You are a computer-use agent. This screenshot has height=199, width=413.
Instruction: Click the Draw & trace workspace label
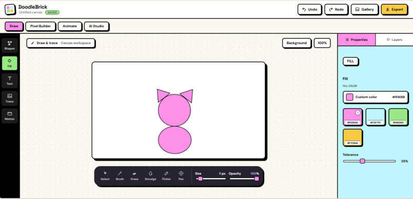click(x=61, y=43)
